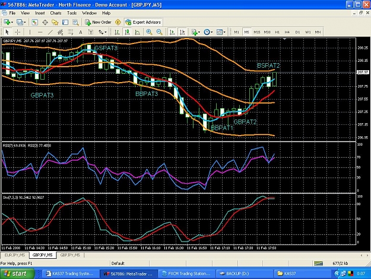
Task: Open the Strategy Tester magnifier icon
Action: click(x=75, y=22)
